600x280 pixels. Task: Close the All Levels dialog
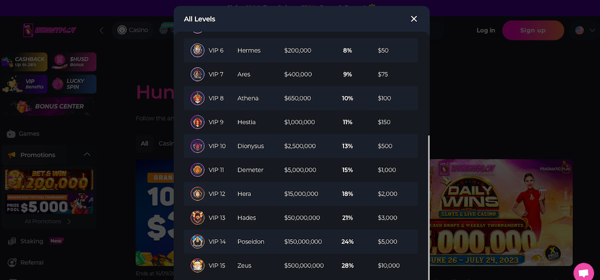coord(413,19)
